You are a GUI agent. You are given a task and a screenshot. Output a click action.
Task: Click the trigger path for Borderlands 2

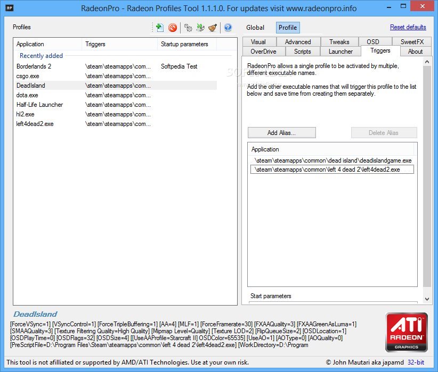pos(118,66)
